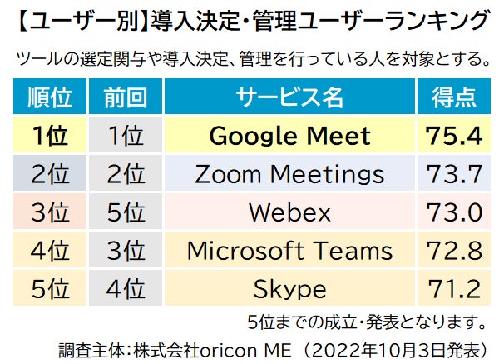Viewport: 504px width, 364px height.
Task: Click the 5位までの成立・発表 footnote
Action: (368, 322)
